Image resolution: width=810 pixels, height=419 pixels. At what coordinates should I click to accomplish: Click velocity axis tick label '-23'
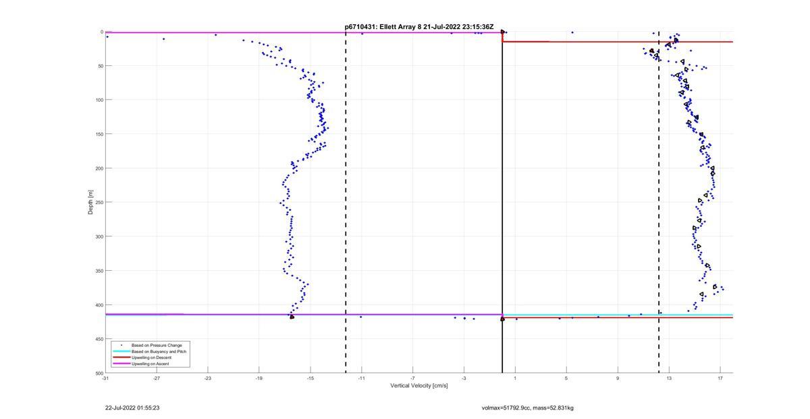click(208, 379)
